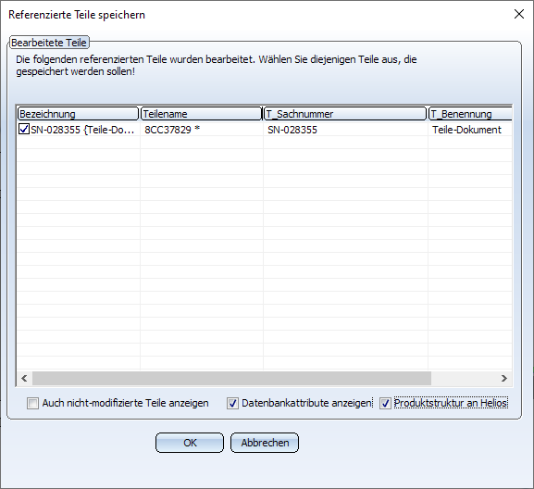Screen dimensions: 534x489
Task: Click the Bearbeitete Teile group label
Action: click(x=49, y=43)
